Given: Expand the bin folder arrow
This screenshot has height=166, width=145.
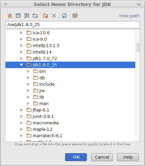Looking at the screenshot, I should click(x=28, y=71).
